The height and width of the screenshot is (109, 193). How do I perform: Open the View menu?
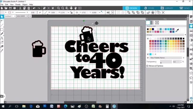click(x=12, y=5)
